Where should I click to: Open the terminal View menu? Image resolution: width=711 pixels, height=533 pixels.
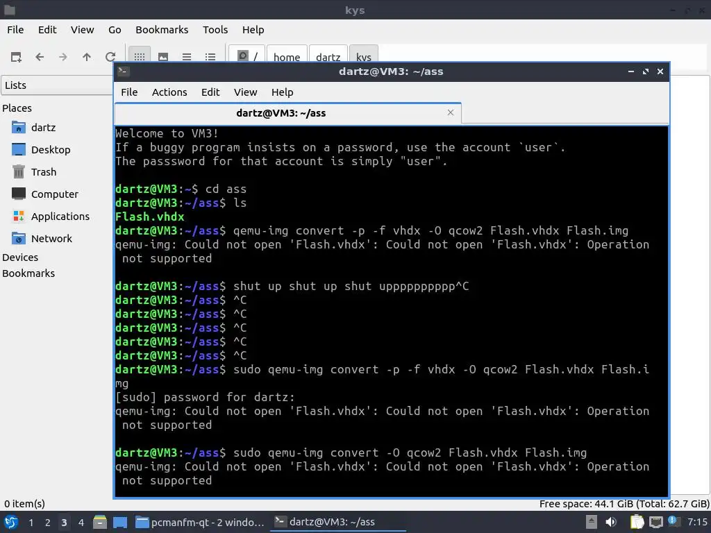coord(245,92)
